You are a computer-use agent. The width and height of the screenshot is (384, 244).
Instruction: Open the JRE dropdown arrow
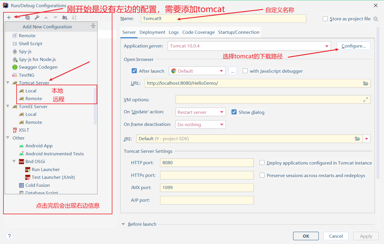[x=367, y=139]
